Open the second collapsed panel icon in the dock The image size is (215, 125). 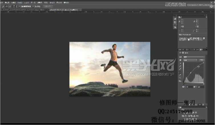tap(175, 23)
